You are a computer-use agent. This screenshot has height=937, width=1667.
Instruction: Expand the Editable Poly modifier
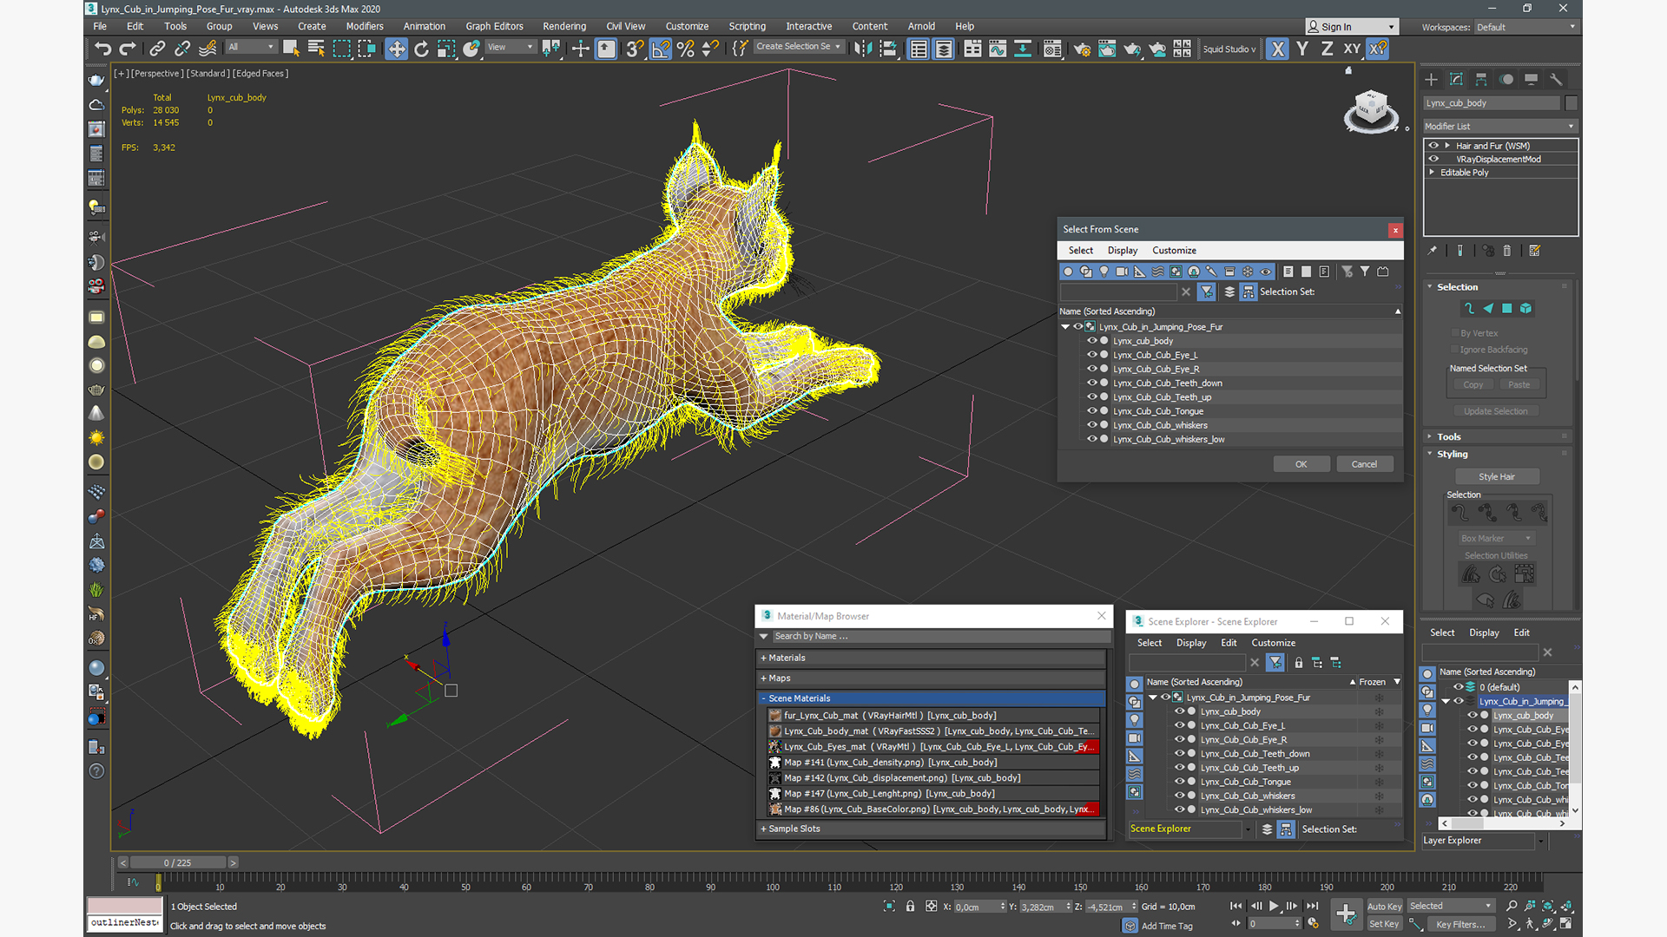pyautogui.click(x=1432, y=173)
